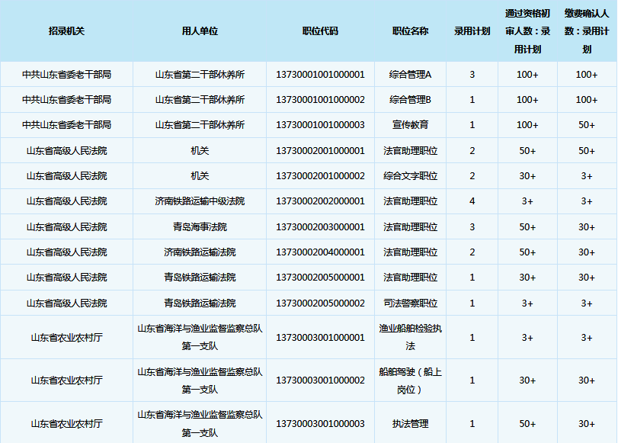The height and width of the screenshot is (443, 618).
Task: Click the 用人单位 column header
Action: (200, 31)
